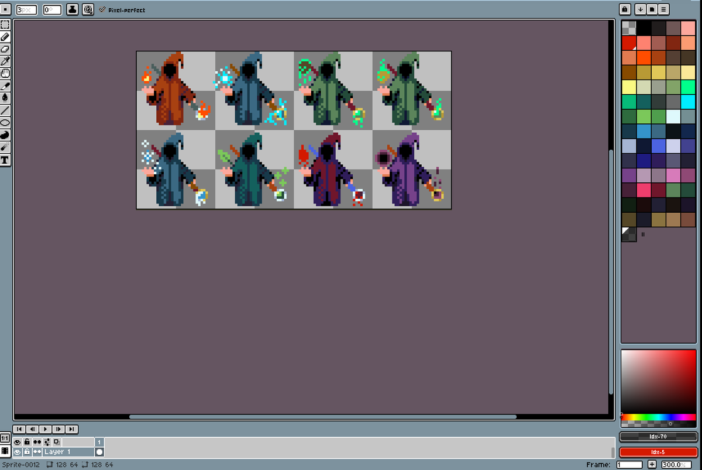Click the foreground color Idx-70 button
This screenshot has height=470, width=702.
[x=658, y=437]
